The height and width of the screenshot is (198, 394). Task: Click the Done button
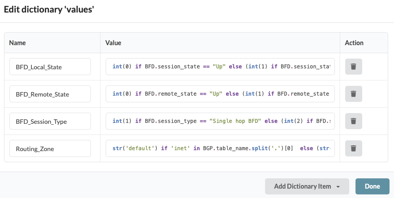click(372, 186)
